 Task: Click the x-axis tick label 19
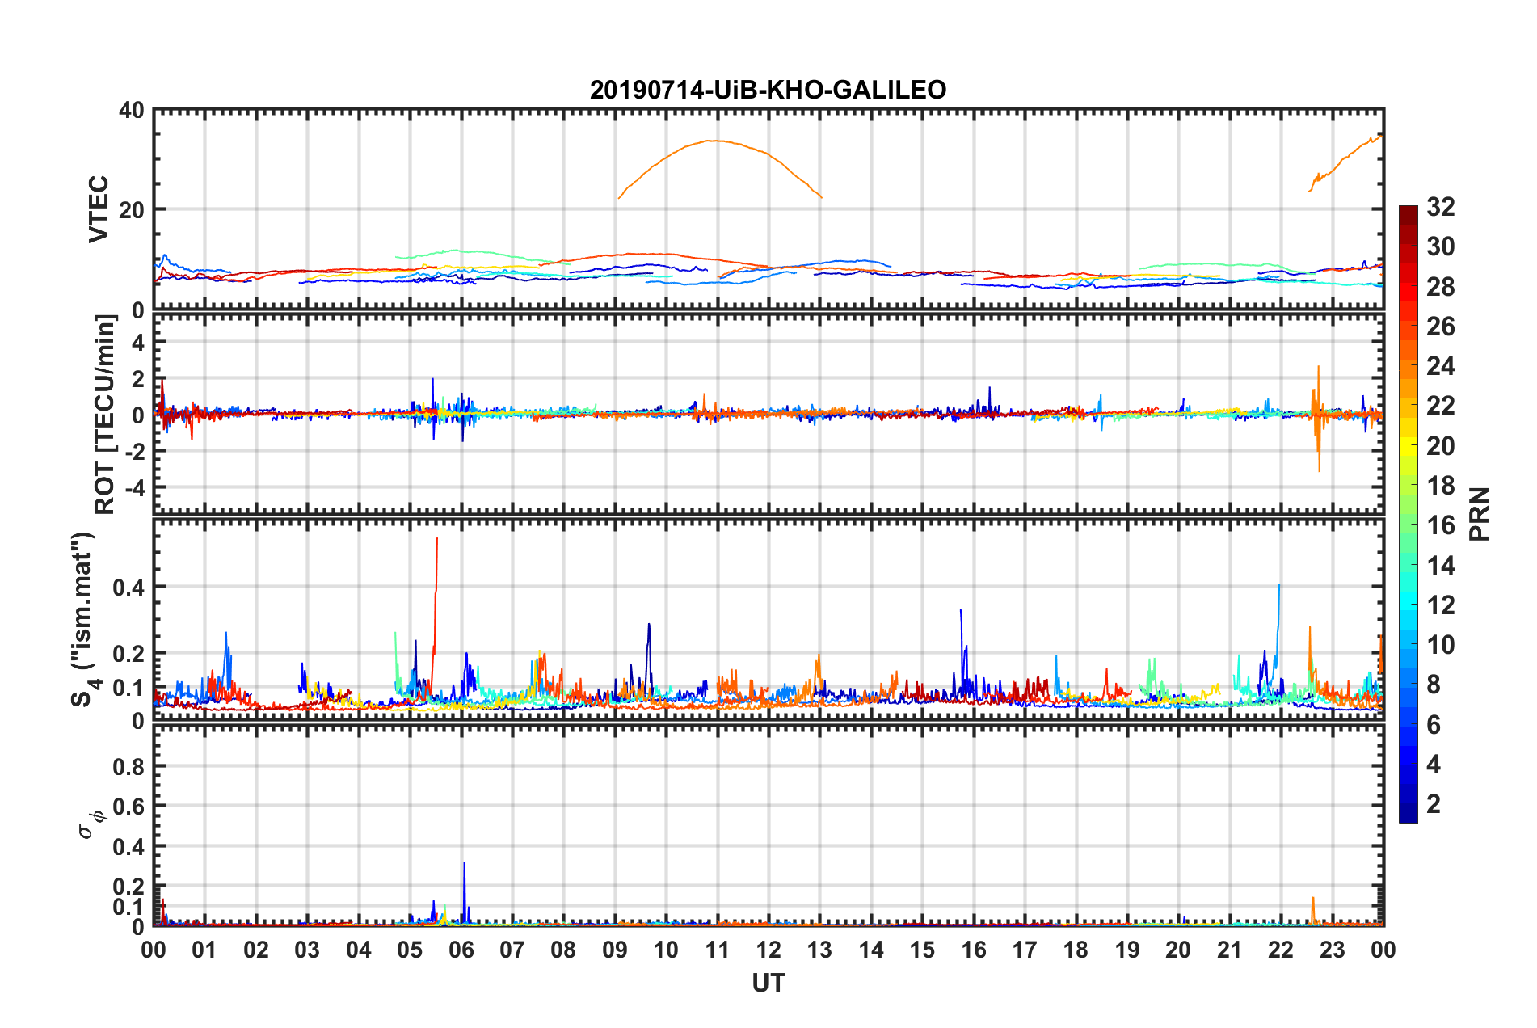[x=1127, y=950]
